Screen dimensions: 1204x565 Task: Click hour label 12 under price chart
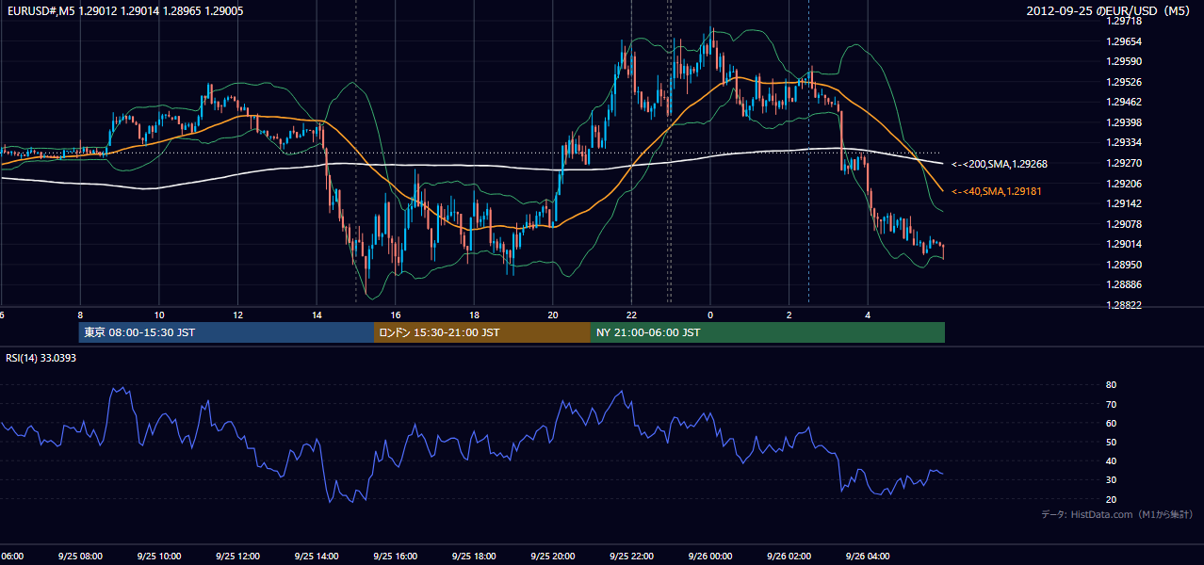(238, 315)
